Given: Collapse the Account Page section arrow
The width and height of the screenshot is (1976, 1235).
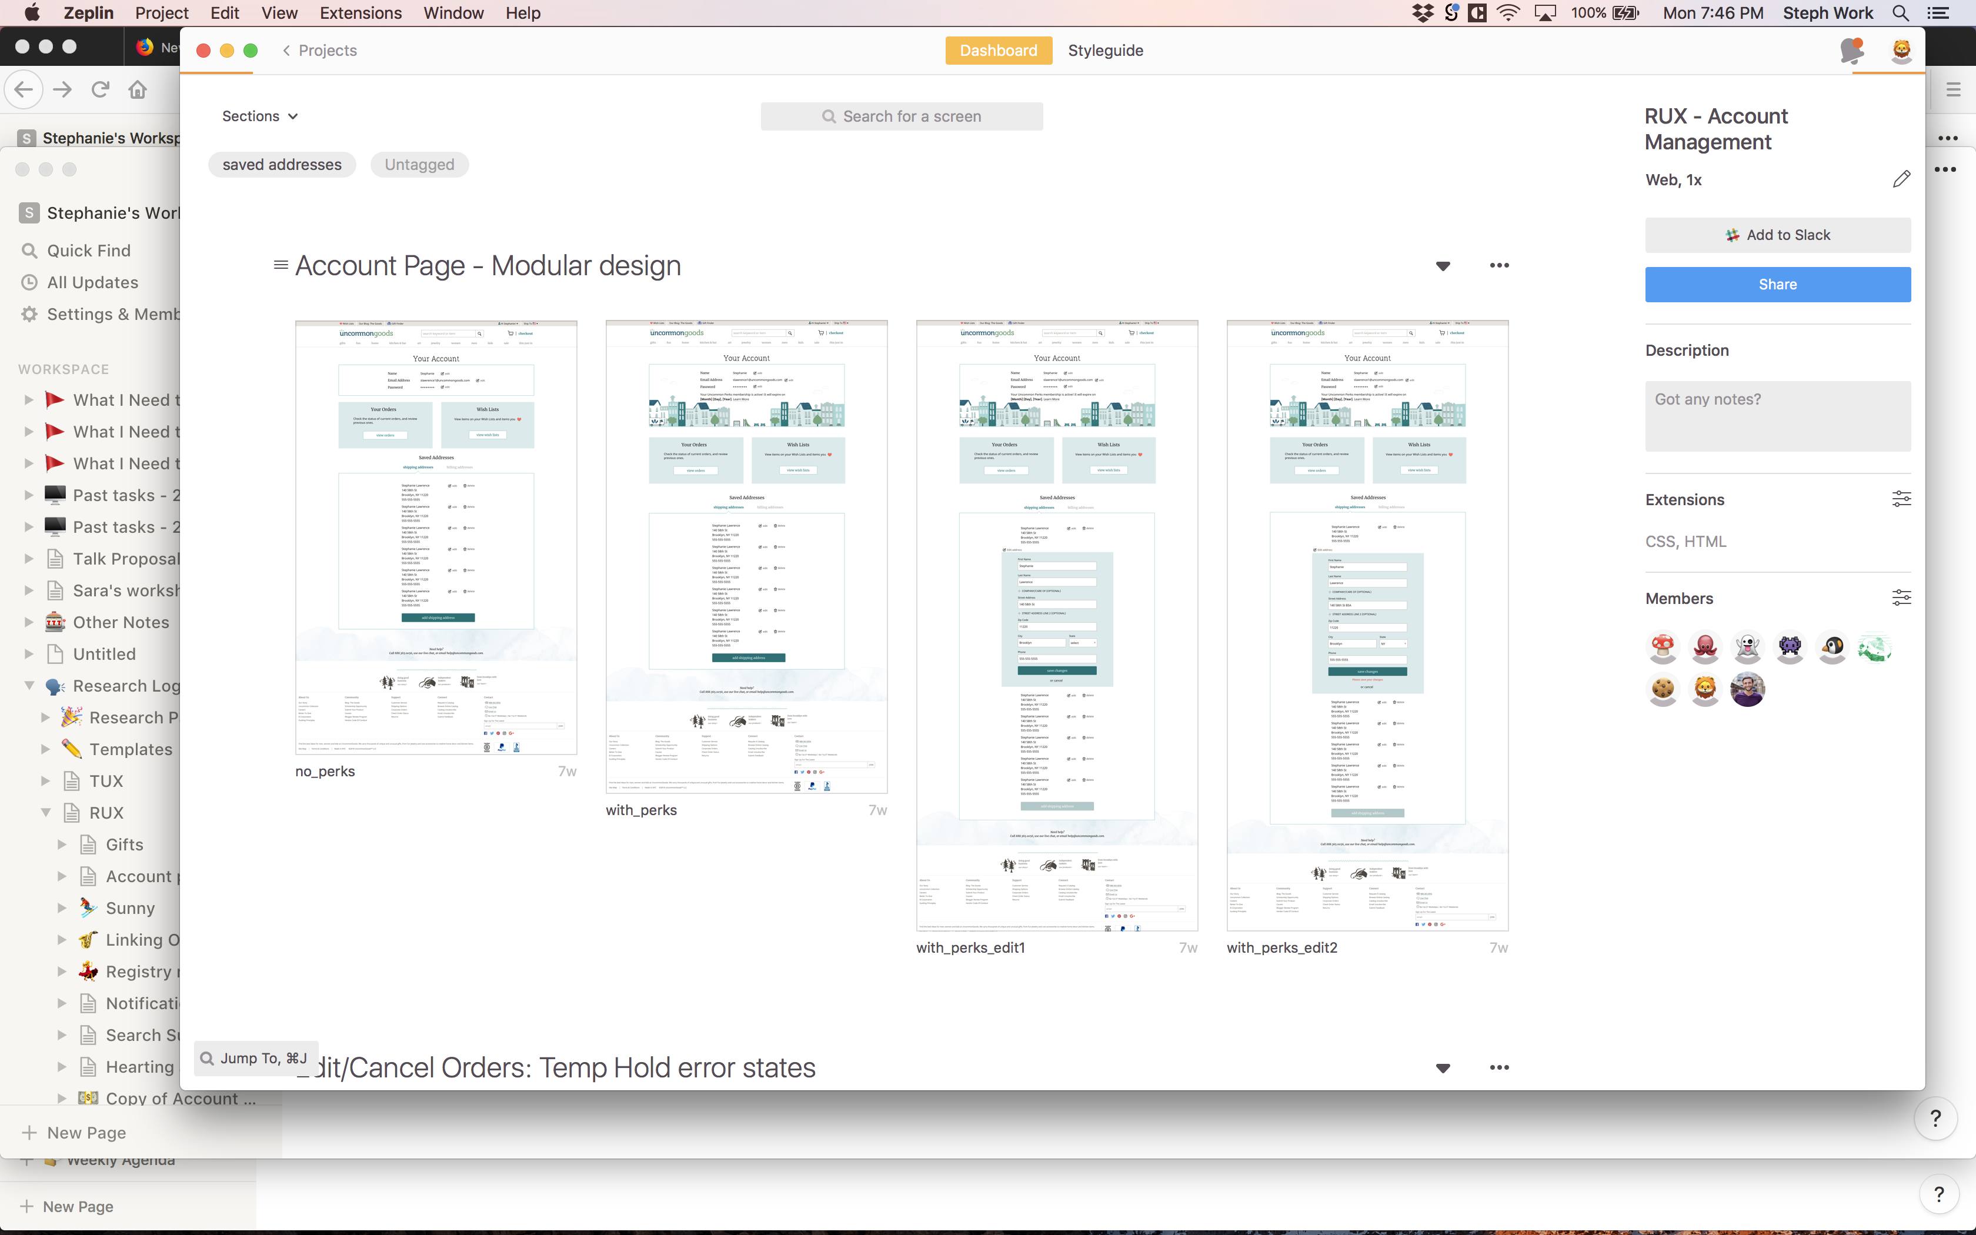Looking at the screenshot, I should click(1443, 266).
